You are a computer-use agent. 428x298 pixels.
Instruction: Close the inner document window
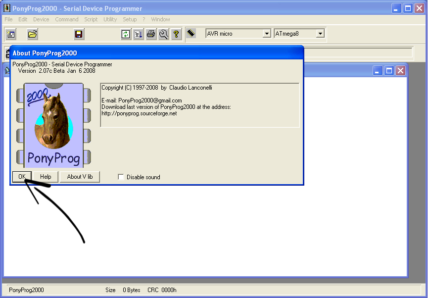click(x=400, y=71)
